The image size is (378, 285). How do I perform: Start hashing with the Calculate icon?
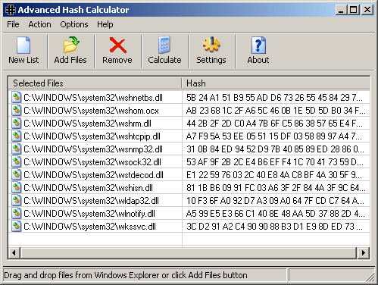coord(164,45)
